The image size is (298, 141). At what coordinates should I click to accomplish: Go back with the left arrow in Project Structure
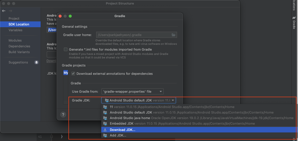(4, 11)
